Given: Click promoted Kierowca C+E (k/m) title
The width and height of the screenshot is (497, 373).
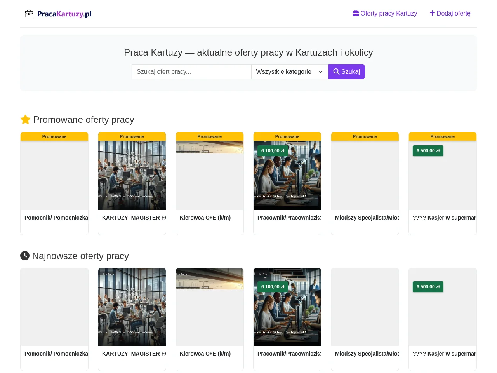Looking at the screenshot, I should click(x=205, y=218).
